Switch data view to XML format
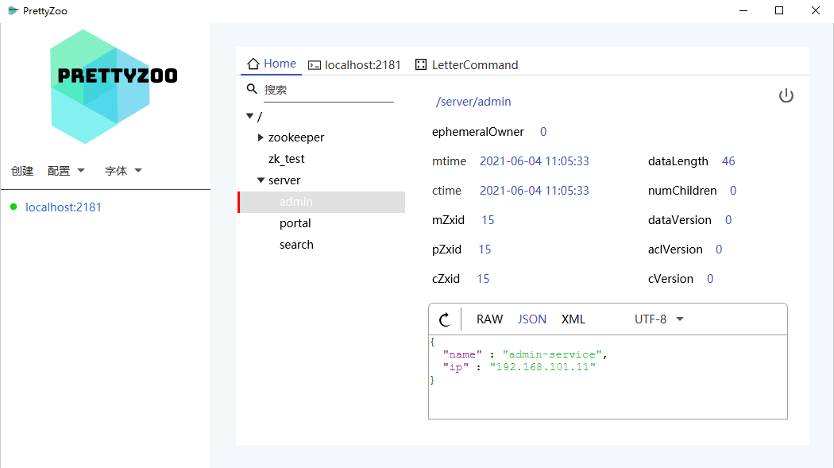This screenshot has width=834, height=468. [x=573, y=319]
